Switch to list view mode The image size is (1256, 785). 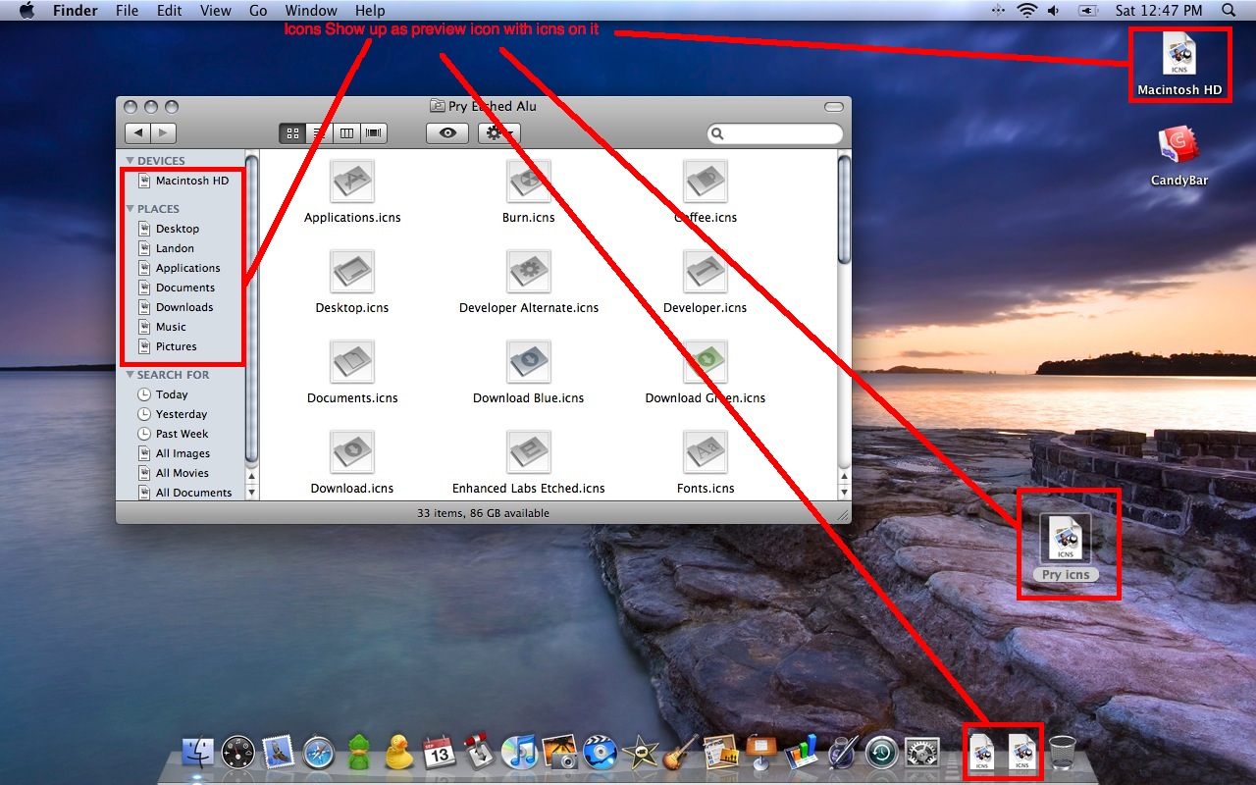(319, 133)
